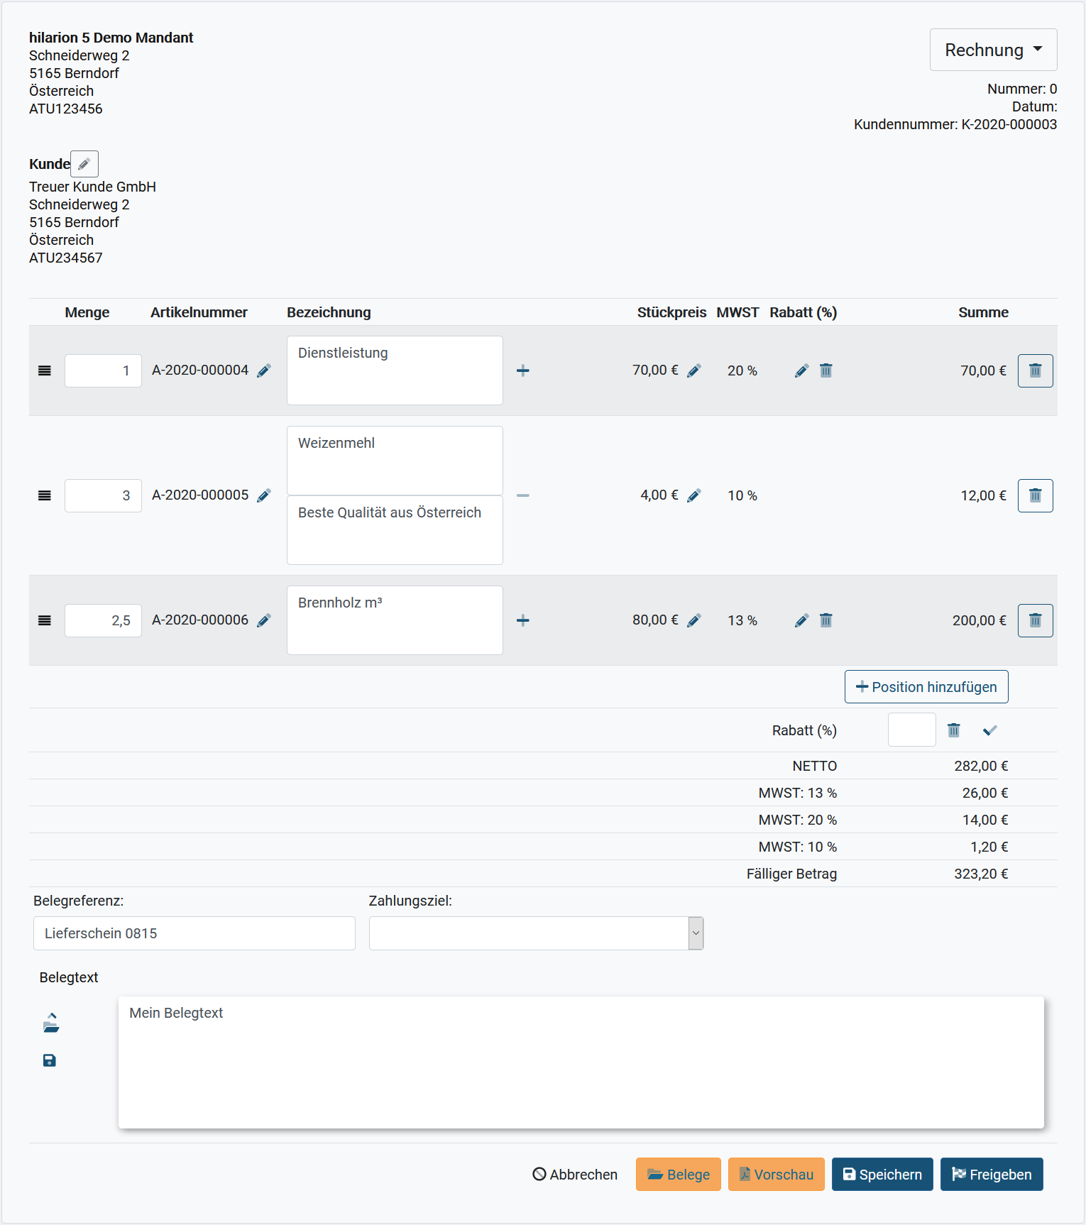Click Belegreferenz field with Lieferschein 0815
The height and width of the screenshot is (1225, 1086).
(194, 933)
